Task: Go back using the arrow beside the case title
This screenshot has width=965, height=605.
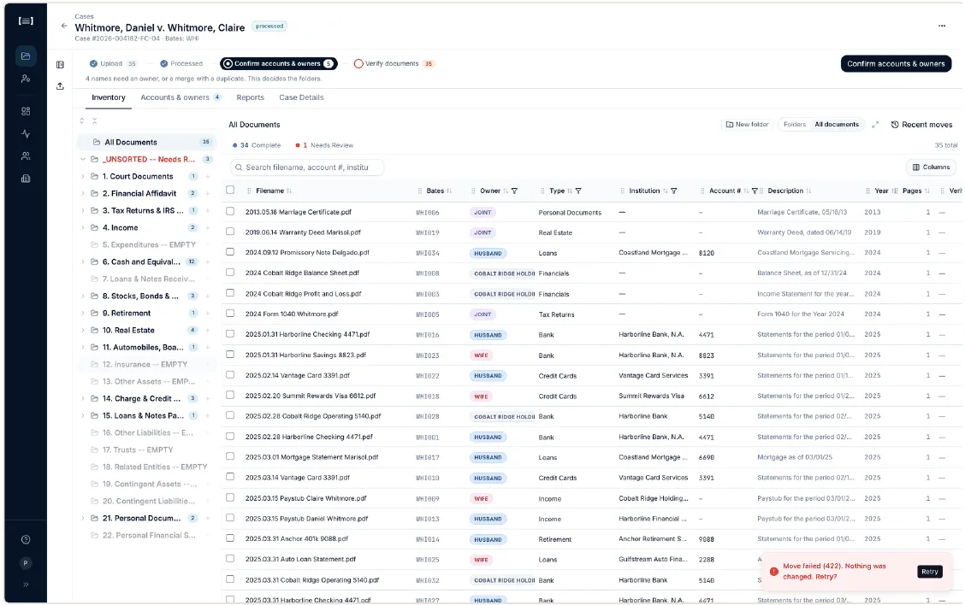Action: tap(64, 26)
